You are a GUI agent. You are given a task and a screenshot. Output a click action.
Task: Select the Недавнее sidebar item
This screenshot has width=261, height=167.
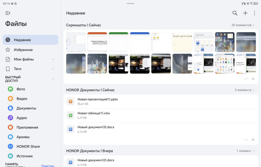pyautogui.click(x=30, y=40)
